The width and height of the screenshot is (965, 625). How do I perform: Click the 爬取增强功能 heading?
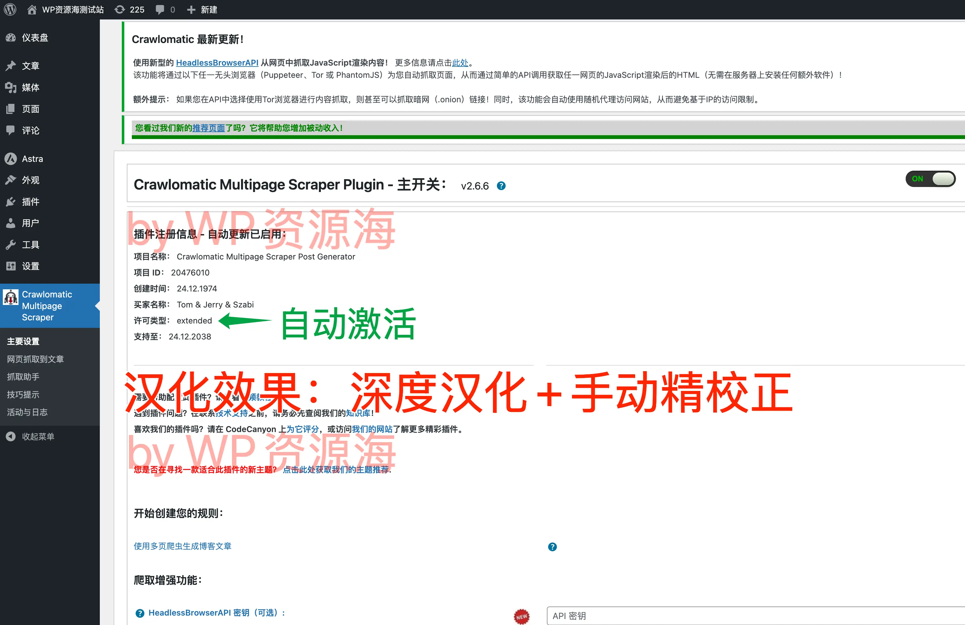pos(168,580)
